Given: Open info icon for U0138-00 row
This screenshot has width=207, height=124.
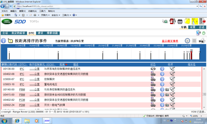Looking at the screenshot, I should pos(162,69).
